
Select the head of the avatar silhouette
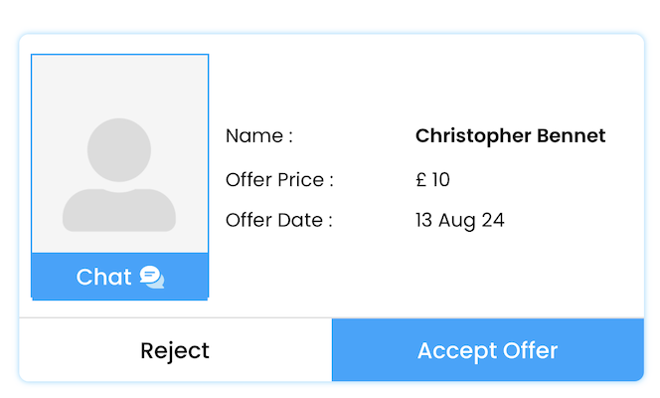[x=119, y=149]
